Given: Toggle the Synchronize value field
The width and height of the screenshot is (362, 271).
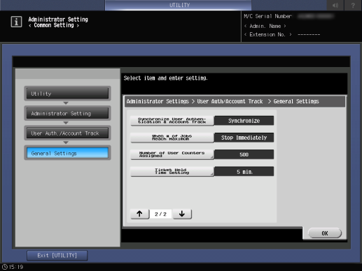Looking at the screenshot, I should 244,121.
